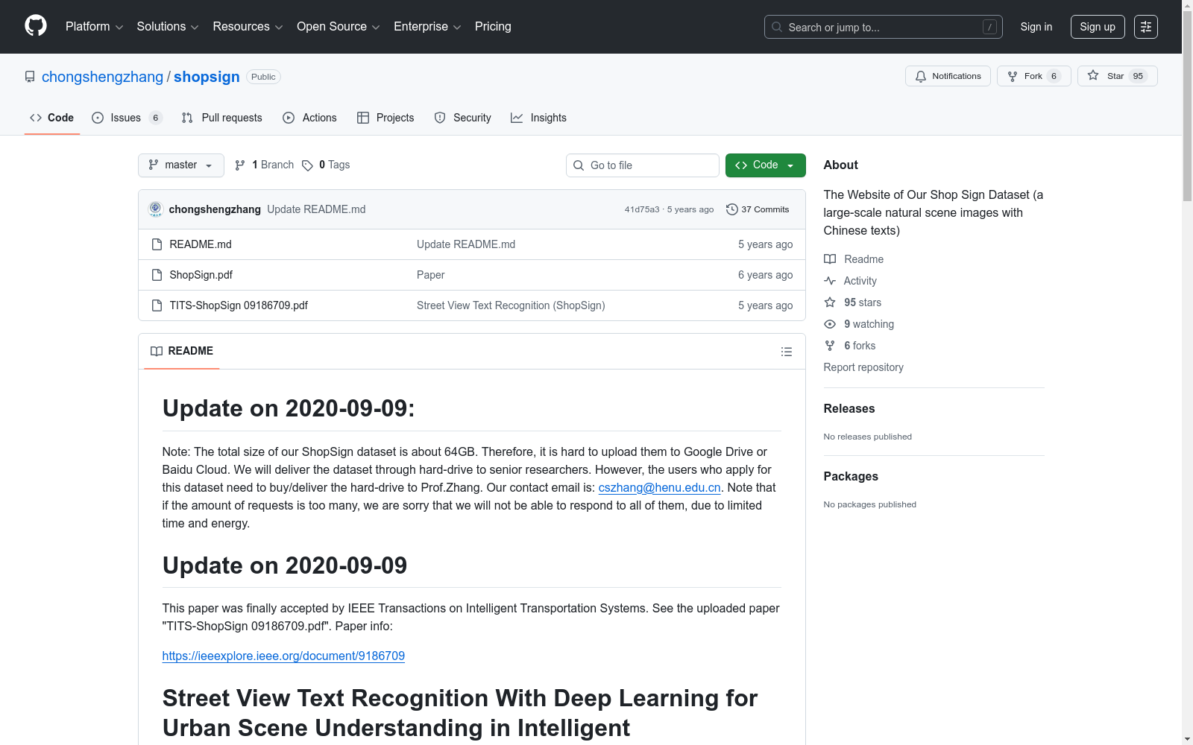The image size is (1193, 745).
Task: Switch to the Issues tab
Action: click(127, 118)
